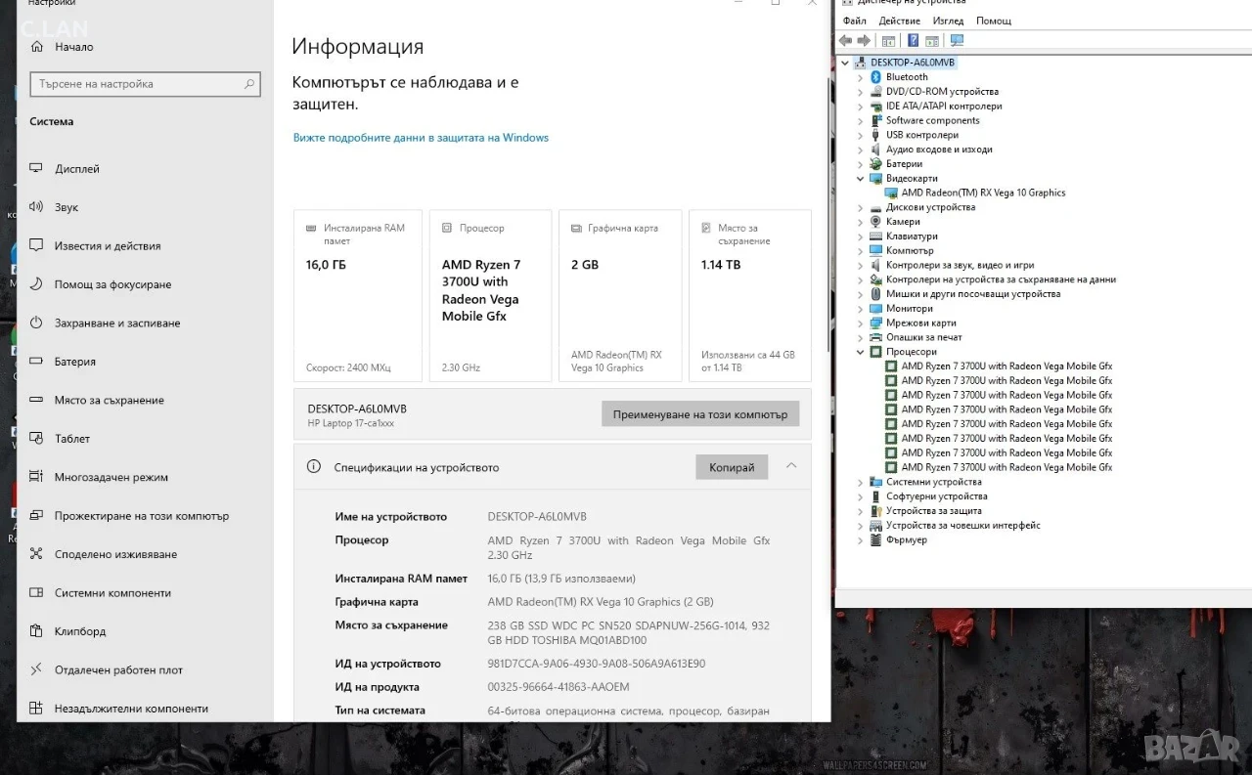
Task: Open help via the blue question-mark toolbar icon
Action: (x=914, y=41)
